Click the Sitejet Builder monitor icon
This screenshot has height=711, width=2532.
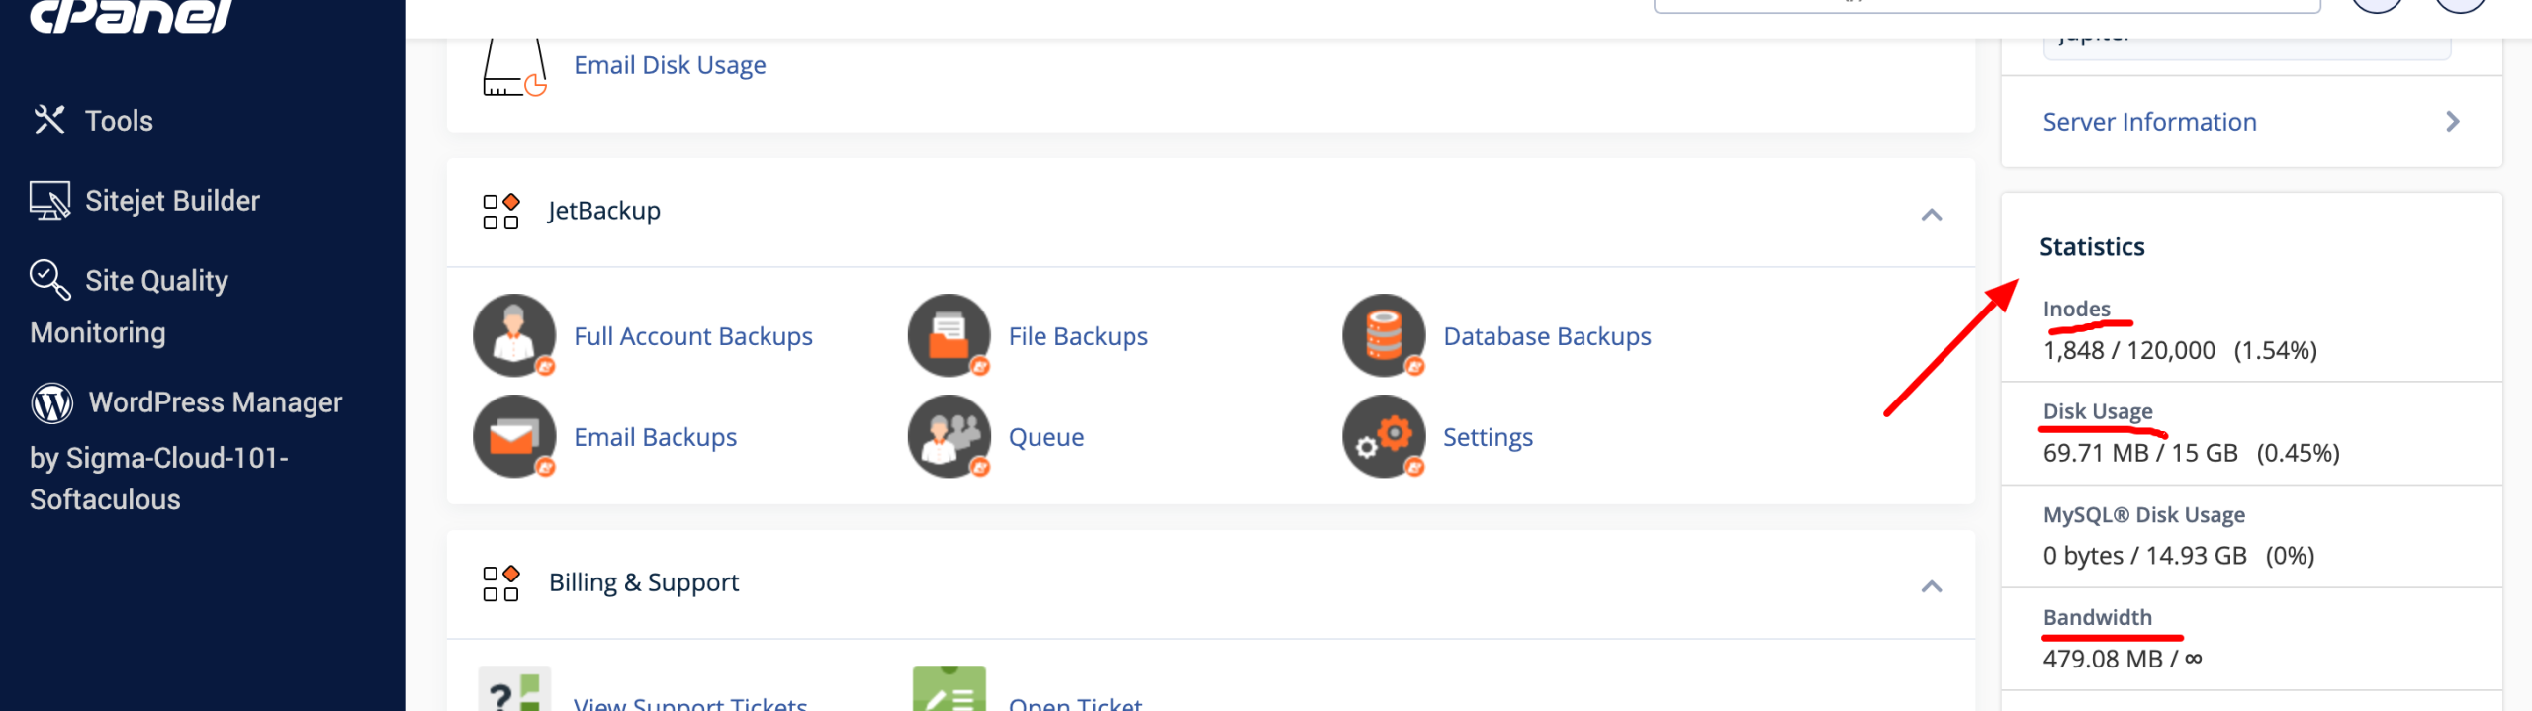49,200
